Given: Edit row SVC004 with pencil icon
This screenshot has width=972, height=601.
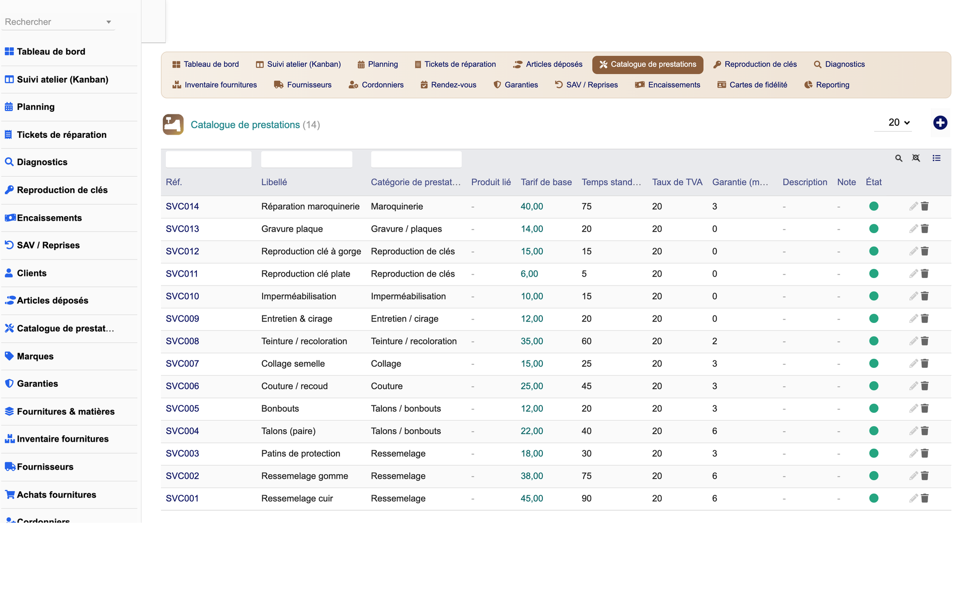Looking at the screenshot, I should coord(914,431).
